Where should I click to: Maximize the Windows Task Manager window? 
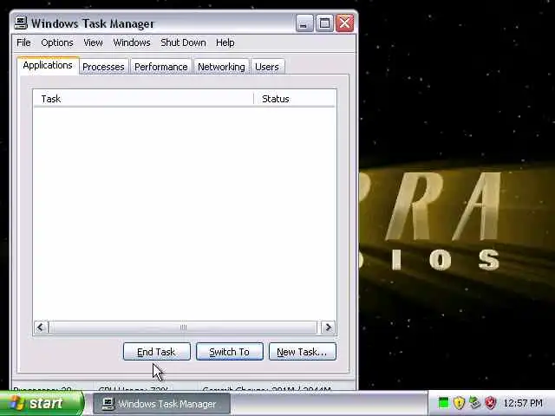point(324,23)
